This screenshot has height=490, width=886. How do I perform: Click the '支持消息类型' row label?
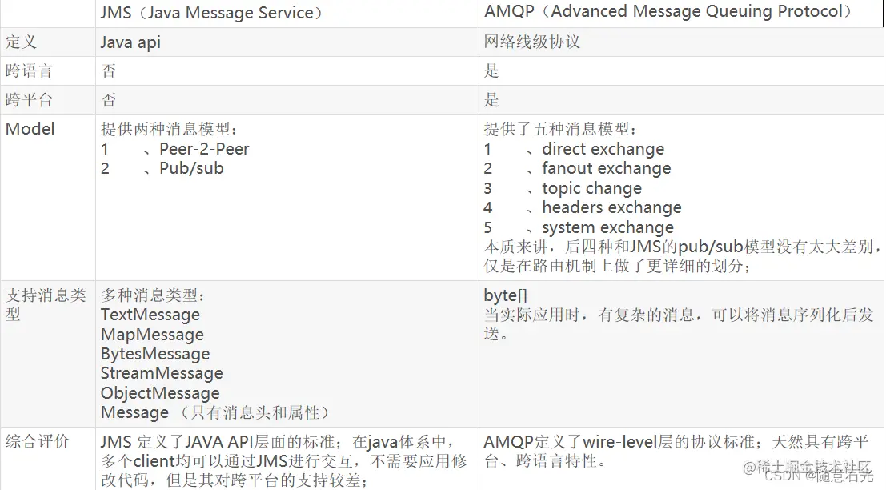click(x=45, y=304)
